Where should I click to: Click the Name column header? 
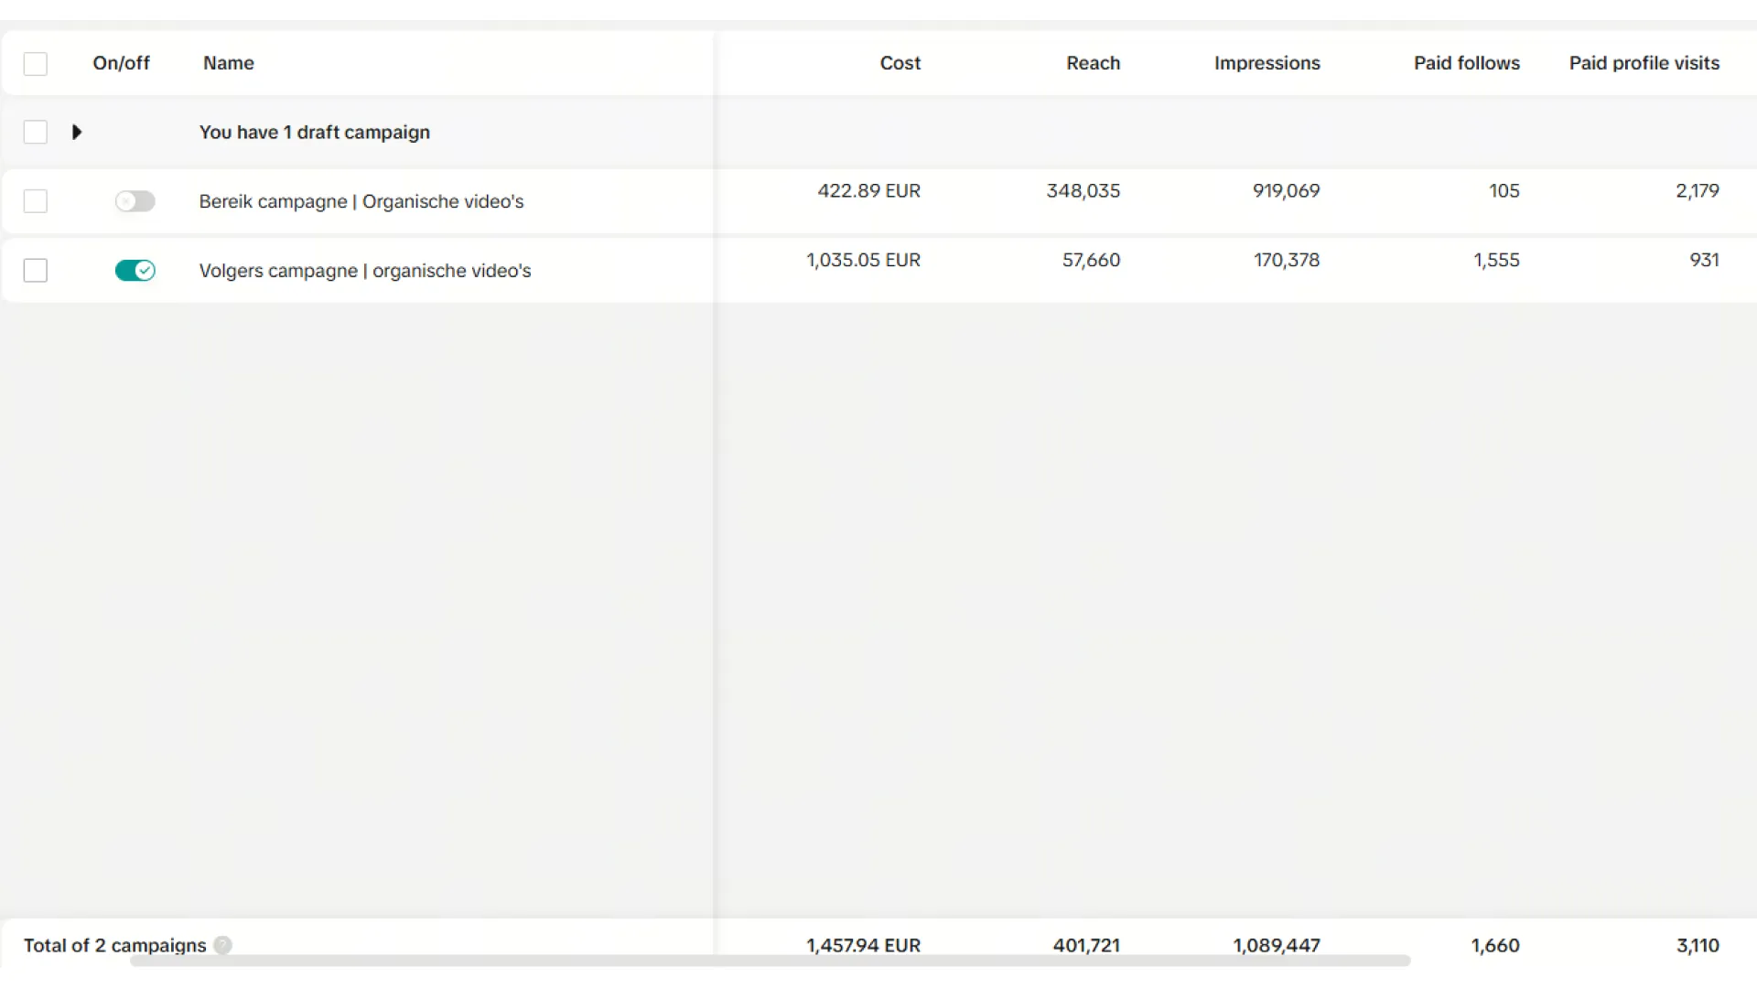[229, 63]
